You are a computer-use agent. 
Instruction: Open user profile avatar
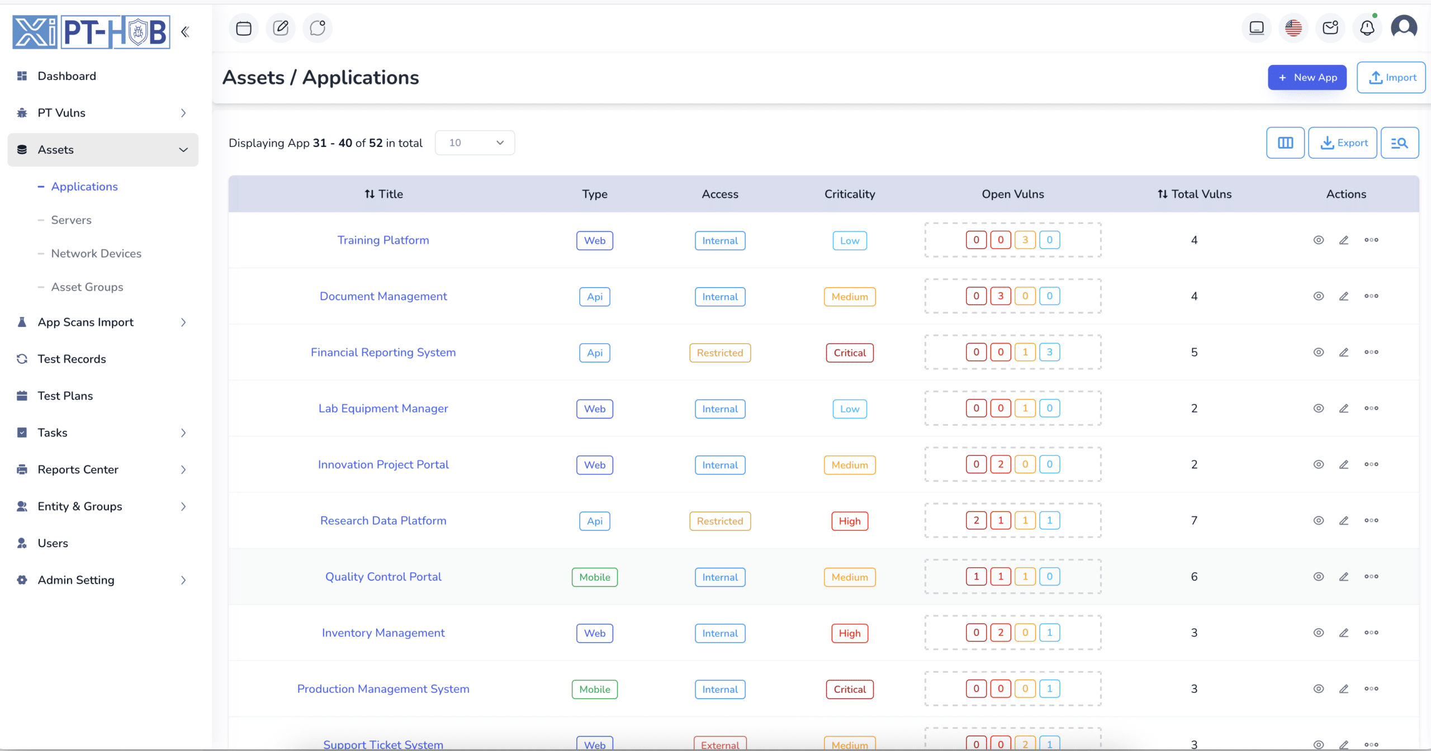point(1404,27)
